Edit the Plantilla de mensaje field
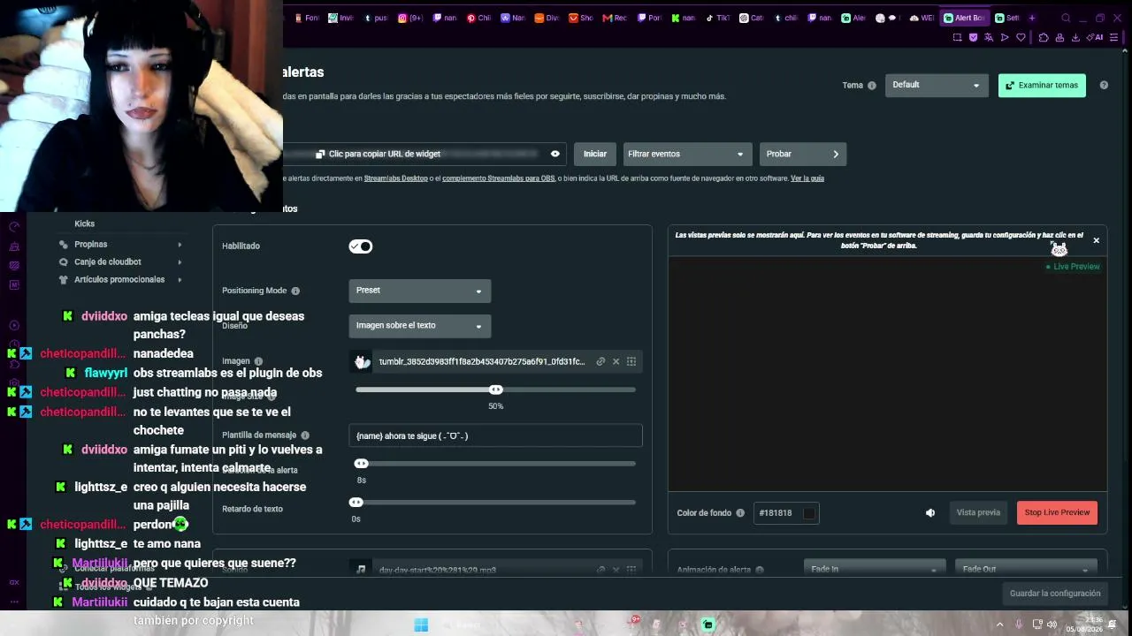Screen dimensions: 1132x636 pyautogui.click(x=495, y=435)
